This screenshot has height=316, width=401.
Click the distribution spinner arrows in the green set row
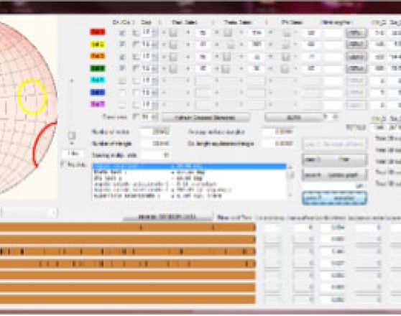coord(155,68)
